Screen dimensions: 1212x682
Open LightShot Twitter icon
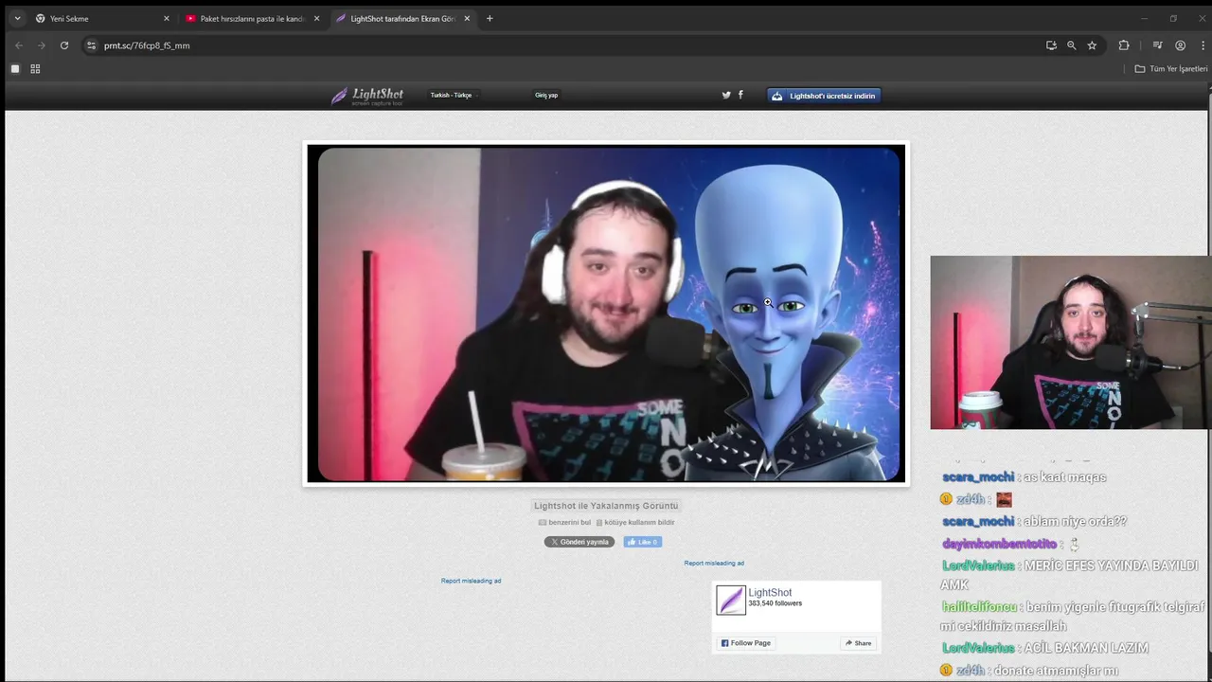[x=726, y=95]
